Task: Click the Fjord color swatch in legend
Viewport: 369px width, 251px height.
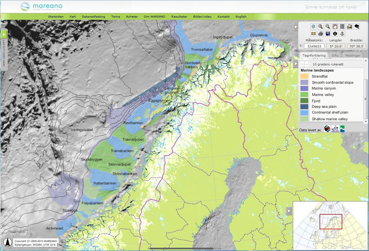Action: click(304, 101)
